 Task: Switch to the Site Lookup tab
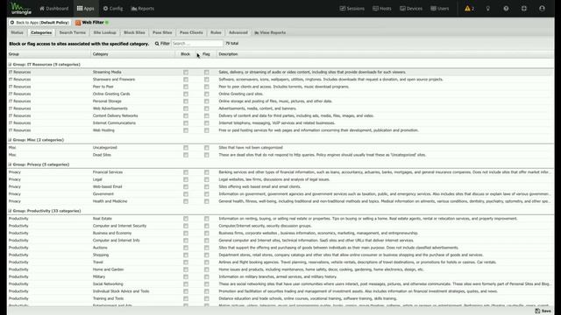tap(104, 32)
